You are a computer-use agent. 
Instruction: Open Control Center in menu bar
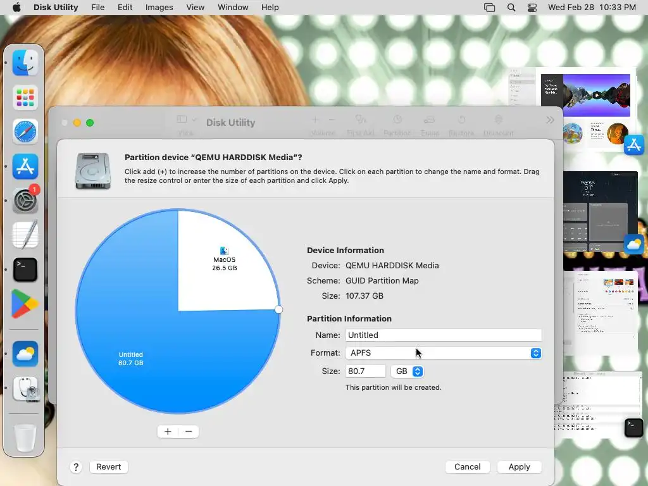[532, 8]
